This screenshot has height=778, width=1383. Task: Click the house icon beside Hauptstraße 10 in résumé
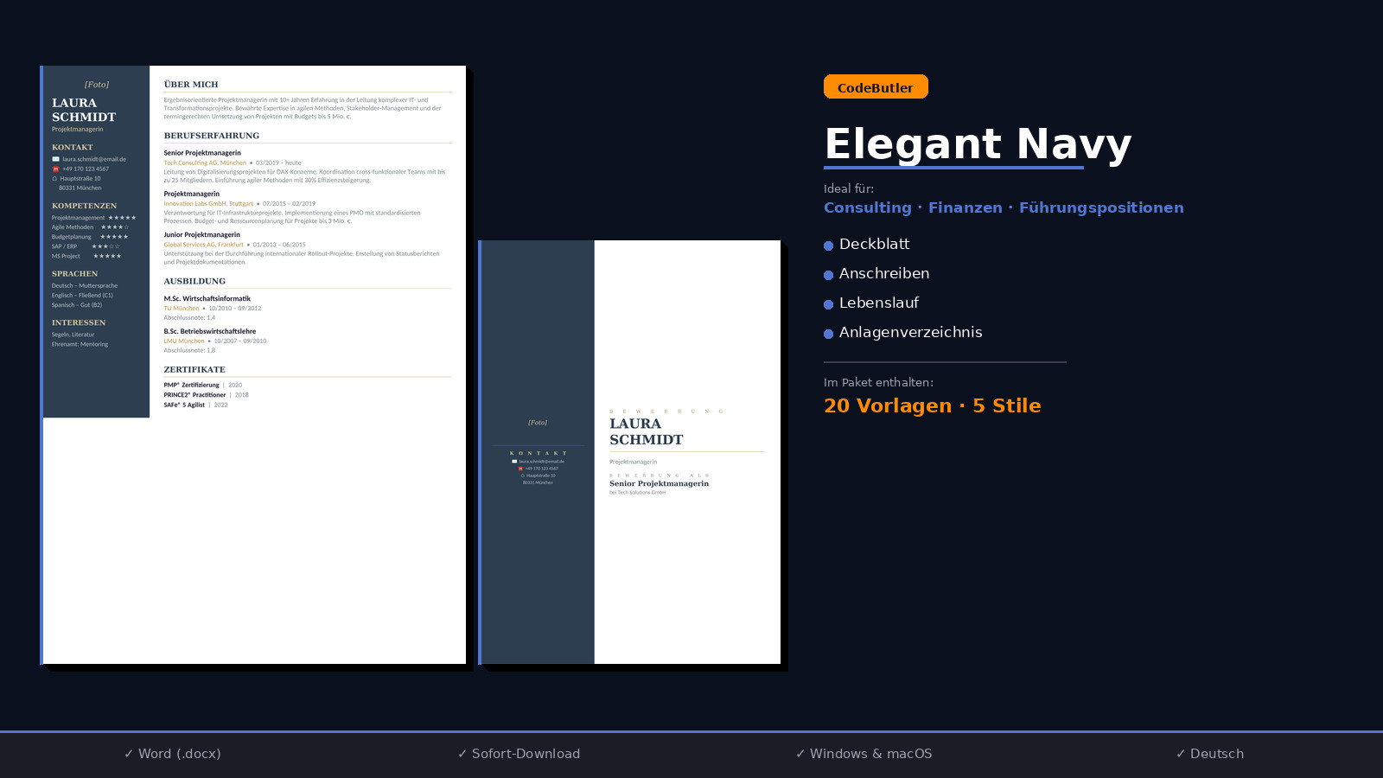54,178
